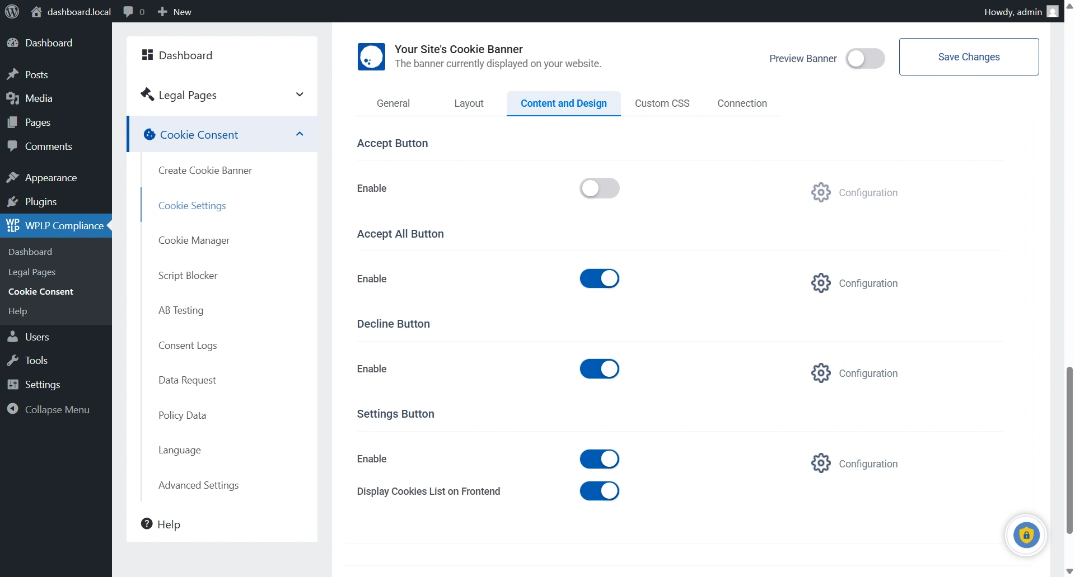The image size is (1075, 577).
Task: Open the Appearance paintbrush icon in sidebar
Action: (13, 177)
